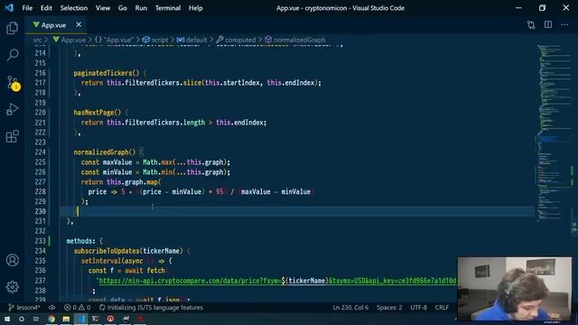Click the App.vue file breadcrumb segment
Screen dimensions: 578x325
70,40
